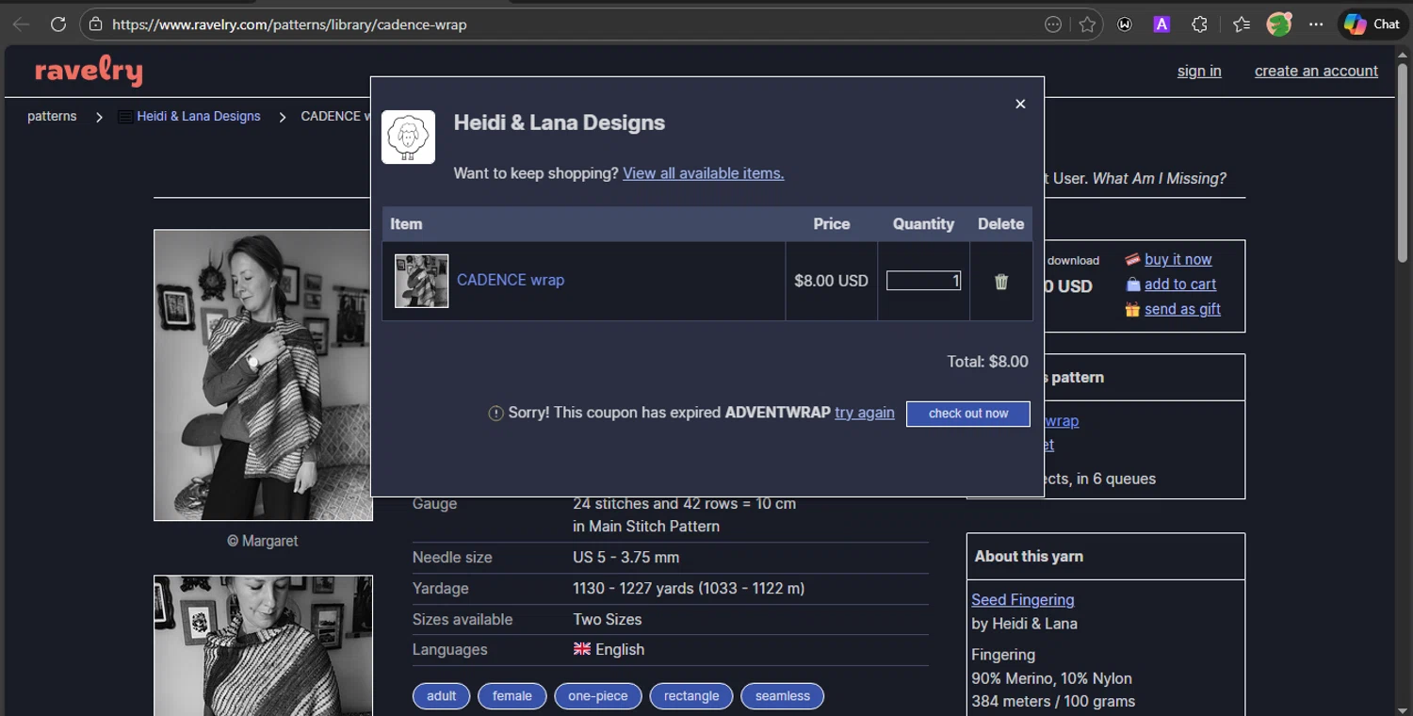This screenshot has height=716, width=1413.
Task: Click the add to cart bag icon
Action: [x=1133, y=285]
